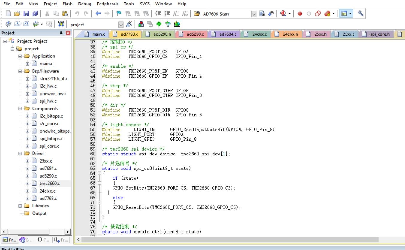Open Options for Target magic wand
This screenshot has height=250, width=405.
(130, 24)
